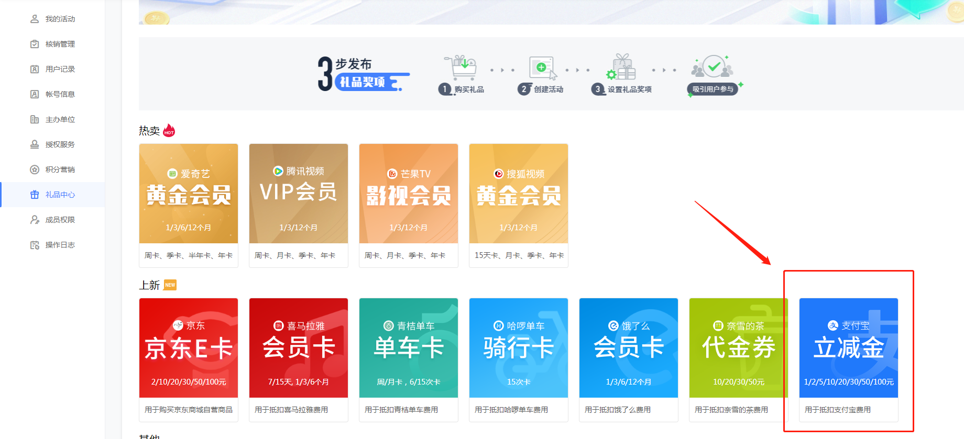Select the 支付宝 立减金 card
This screenshot has width=964, height=439.
point(849,360)
